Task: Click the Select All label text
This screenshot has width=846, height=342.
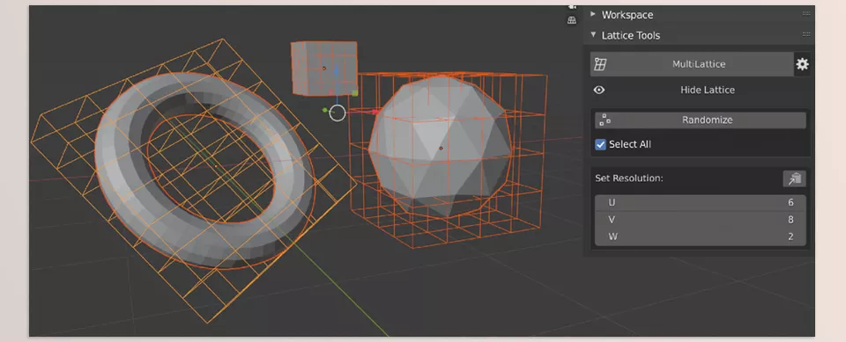Action: click(x=630, y=144)
